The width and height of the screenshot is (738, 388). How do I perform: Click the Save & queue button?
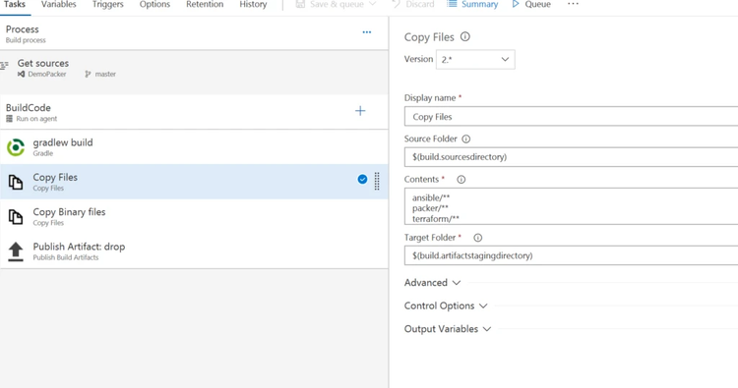(337, 4)
